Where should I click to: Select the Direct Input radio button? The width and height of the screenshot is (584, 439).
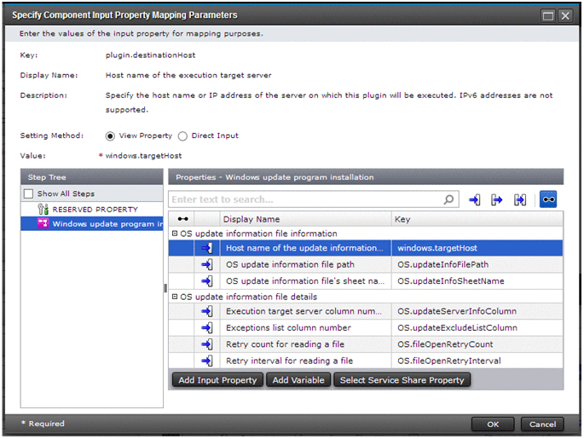point(182,136)
